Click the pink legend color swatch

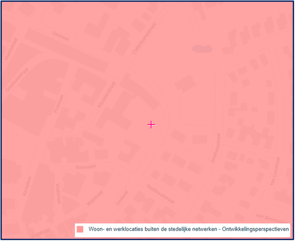click(80, 229)
